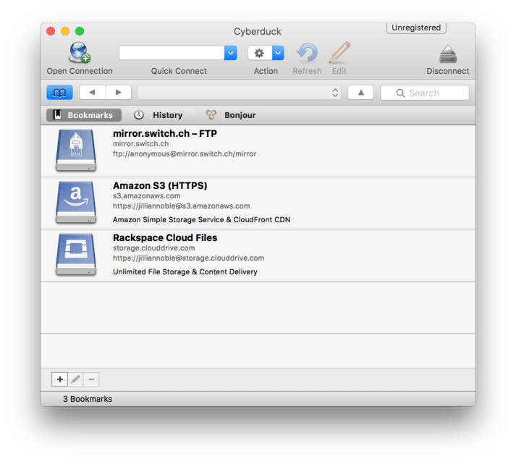Add a new bookmark with plus button
The image size is (516, 464).
pos(60,379)
